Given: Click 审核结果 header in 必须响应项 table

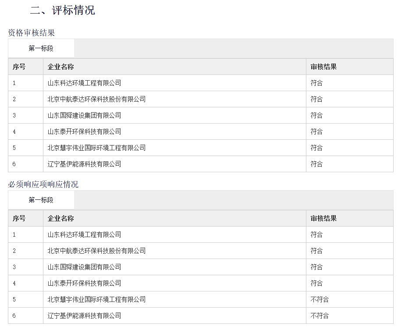Looking at the screenshot, I should pyautogui.click(x=323, y=219).
